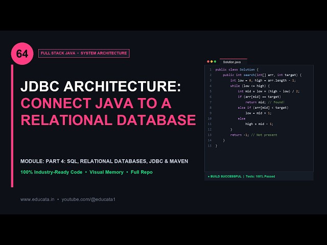Click the 100% Industry-Ready Code text
This screenshot has height=245, width=327.
[x=51, y=173]
